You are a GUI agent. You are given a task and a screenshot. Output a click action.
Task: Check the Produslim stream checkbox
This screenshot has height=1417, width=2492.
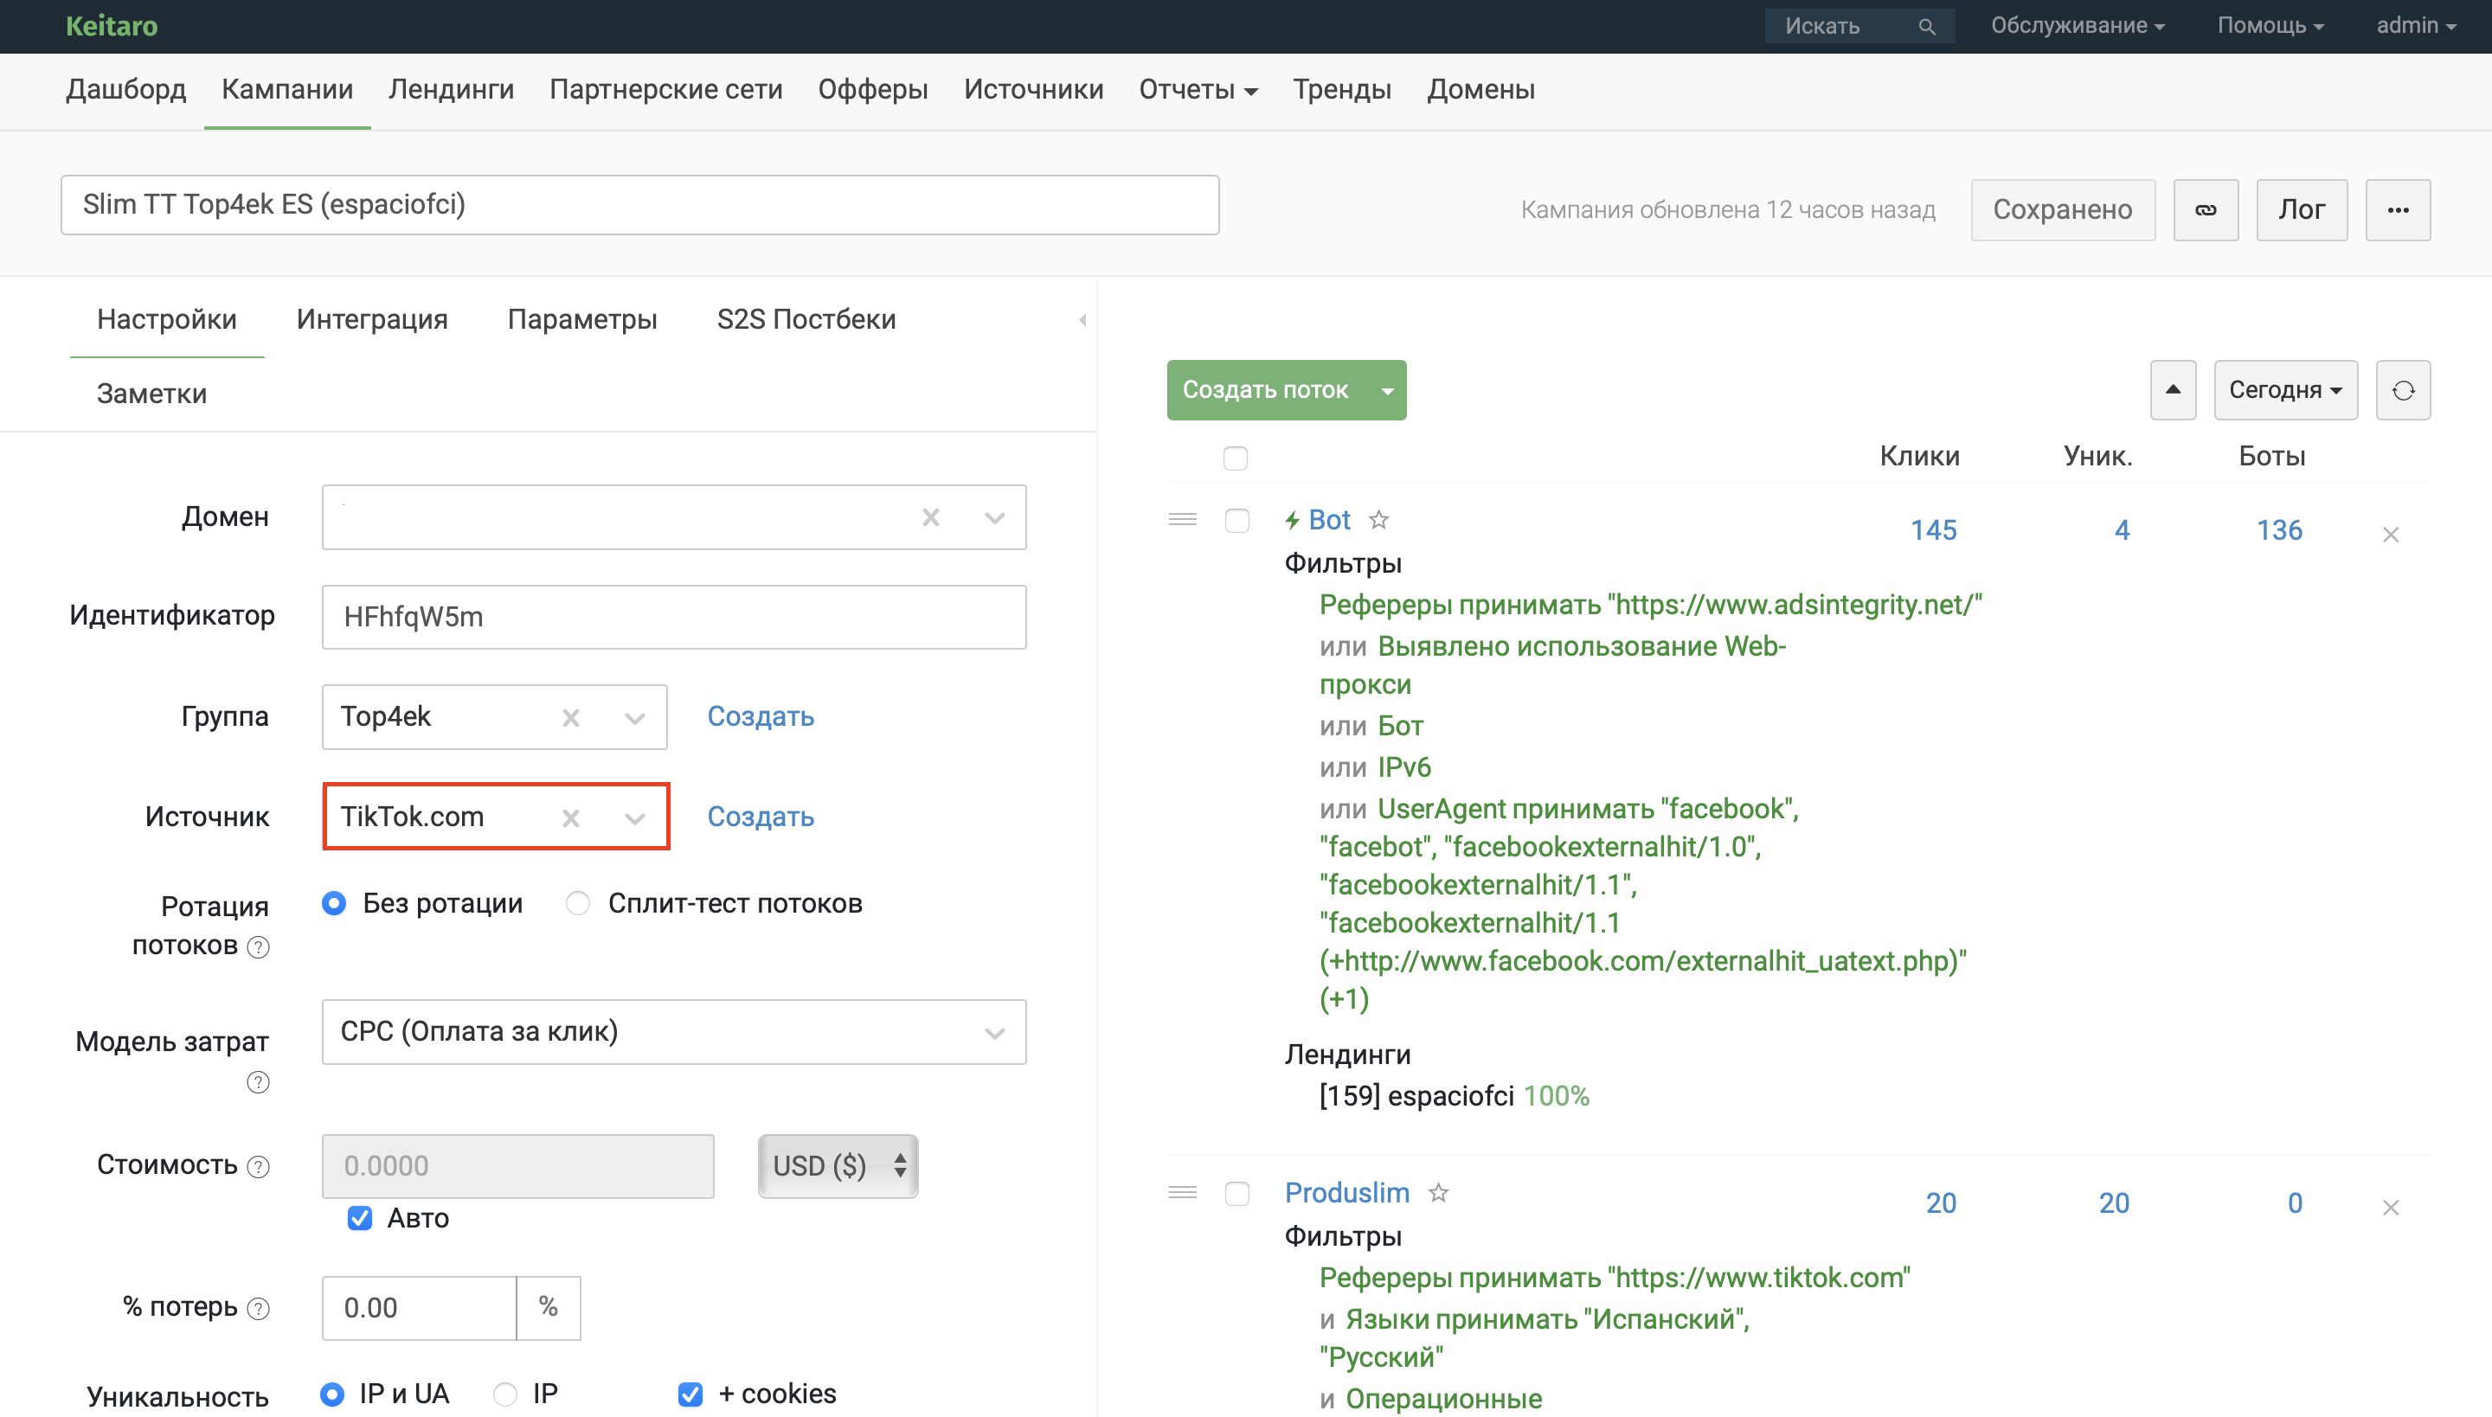click(x=1237, y=1193)
